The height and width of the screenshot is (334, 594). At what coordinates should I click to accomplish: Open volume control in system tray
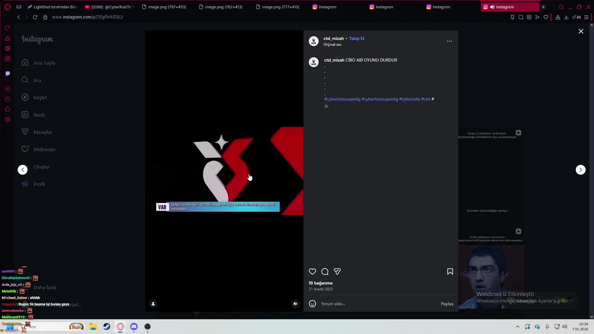tap(565, 327)
